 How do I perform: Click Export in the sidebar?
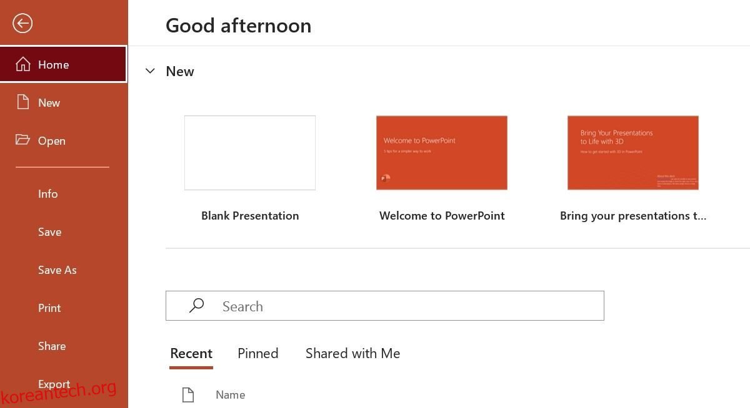point(54,384)
